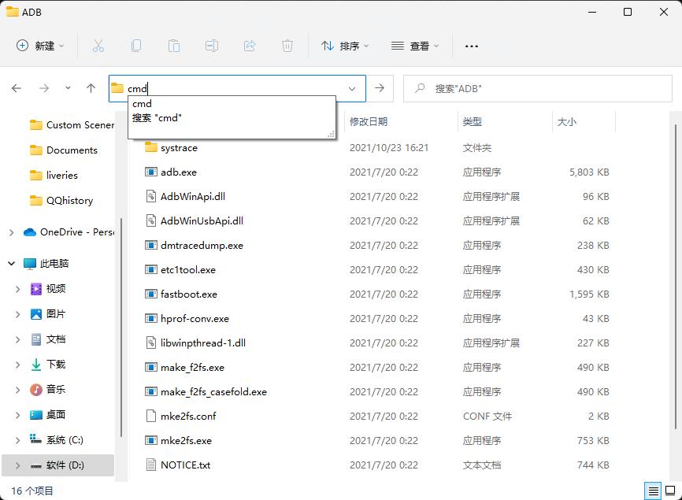Click the Cut scissors toolbar icon
This screenshot has height=500, width=682.
pos(98,46)
